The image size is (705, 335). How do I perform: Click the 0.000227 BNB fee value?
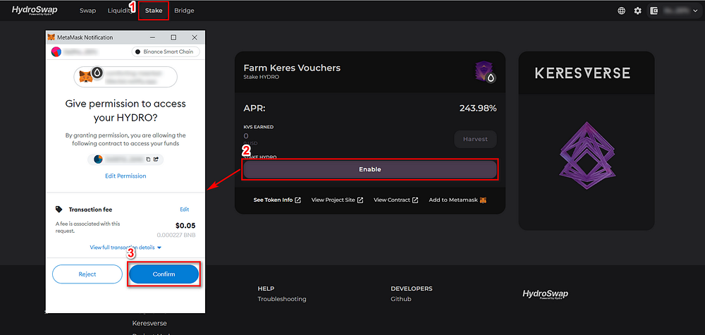[176, 235]
